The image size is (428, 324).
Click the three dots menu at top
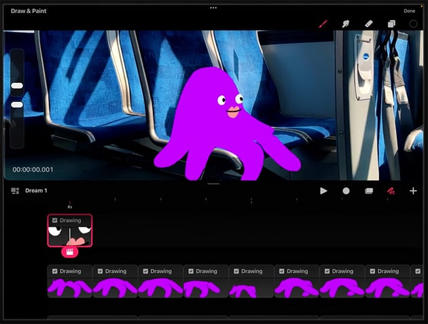(213, 7)
